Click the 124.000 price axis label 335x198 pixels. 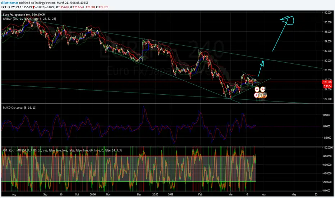click(327, 90)
